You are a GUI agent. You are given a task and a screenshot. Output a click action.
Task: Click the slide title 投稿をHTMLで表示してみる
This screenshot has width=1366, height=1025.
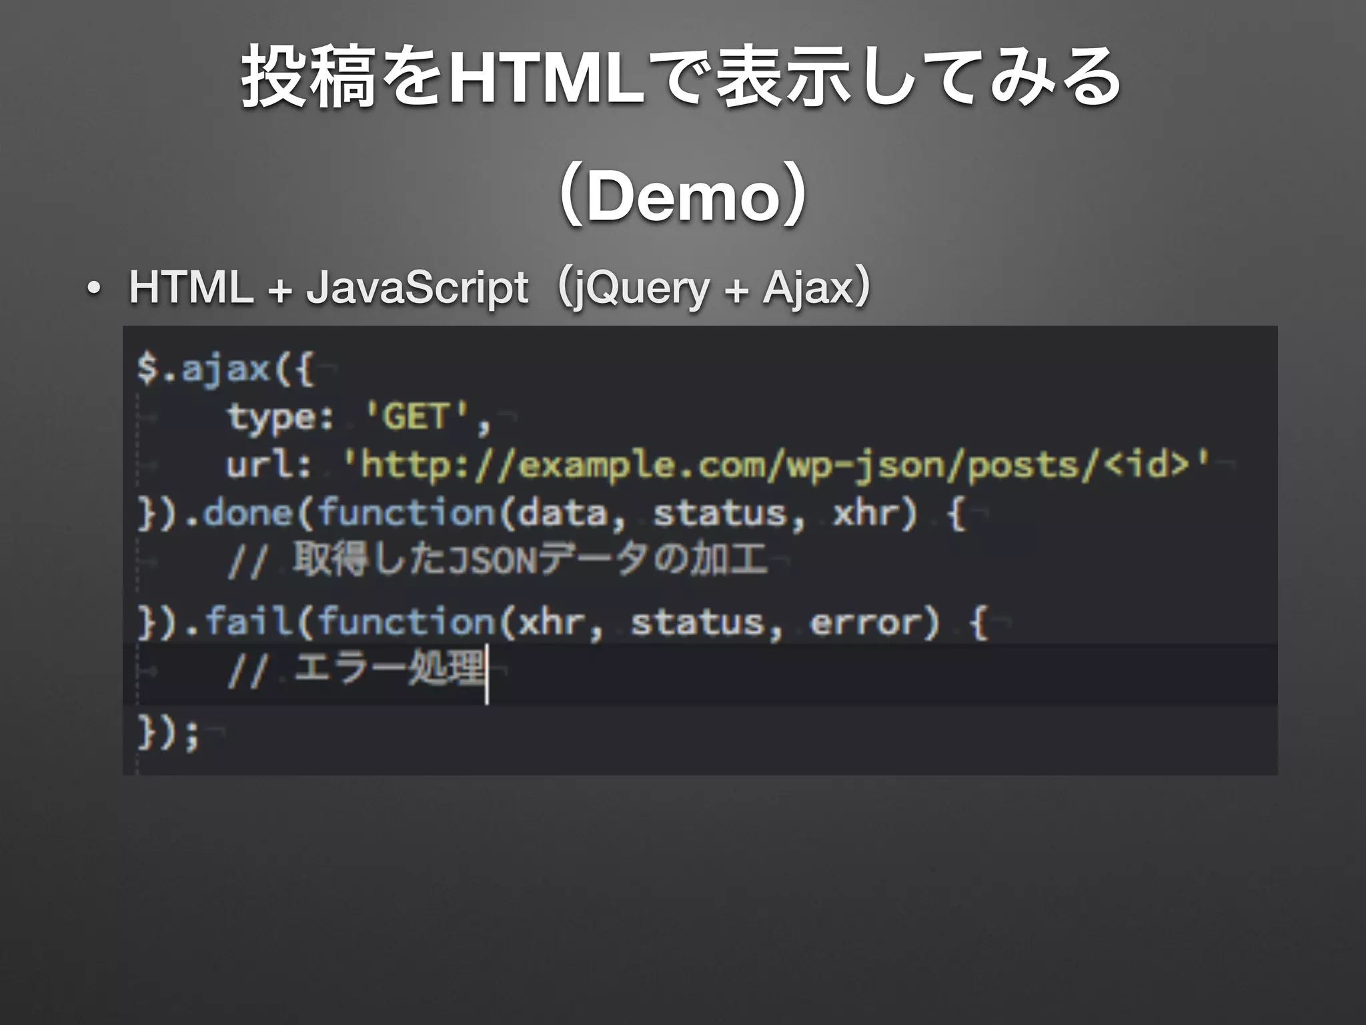coord(682,77)
